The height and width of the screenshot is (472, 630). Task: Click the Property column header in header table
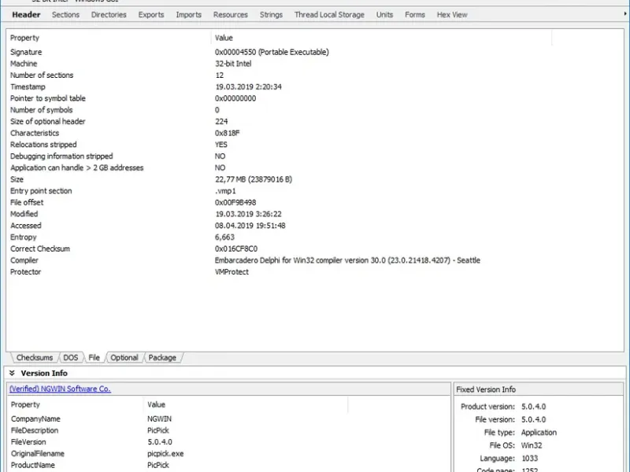109,38
